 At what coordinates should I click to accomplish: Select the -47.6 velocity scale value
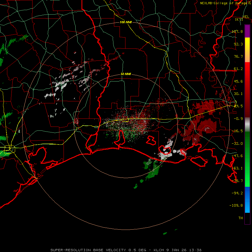[x=237, y=156]
